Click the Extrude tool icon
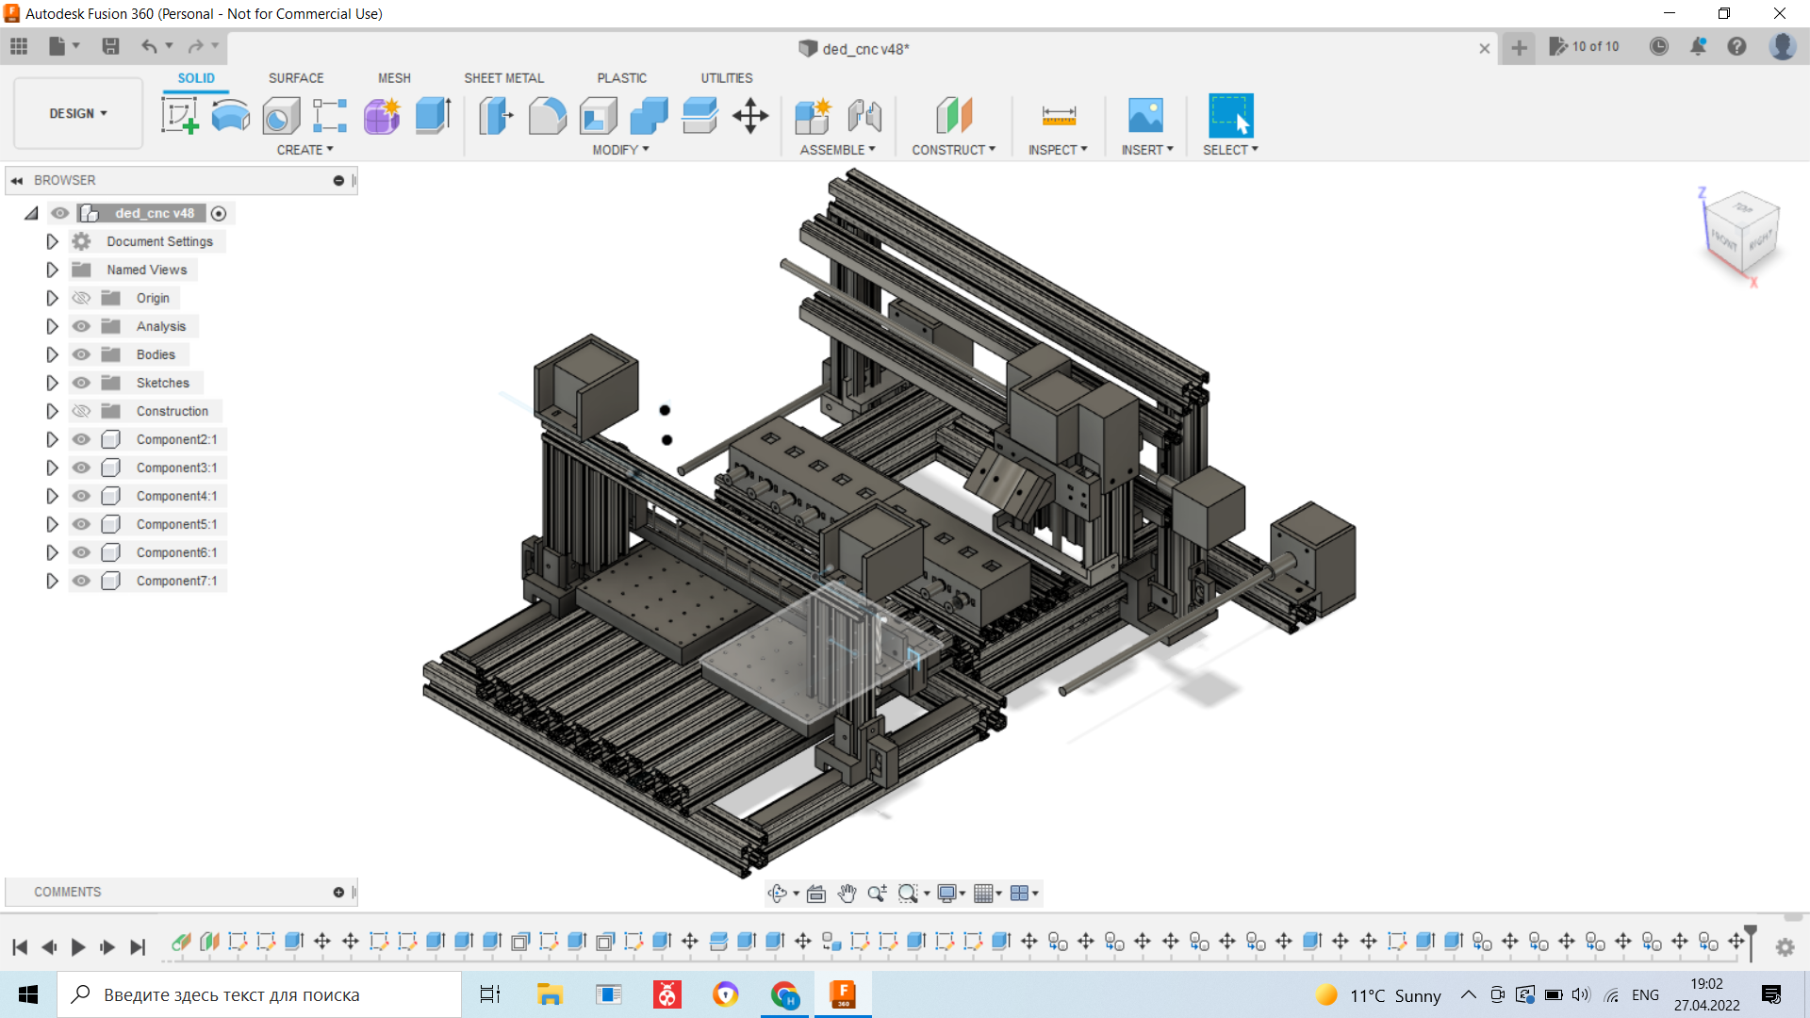1810x1018 pixels. click(x=433, y=116)
